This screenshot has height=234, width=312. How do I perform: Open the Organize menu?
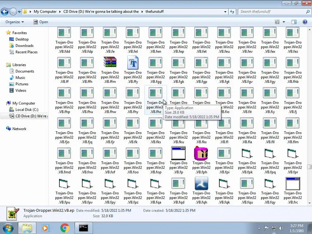pos(15,22)
